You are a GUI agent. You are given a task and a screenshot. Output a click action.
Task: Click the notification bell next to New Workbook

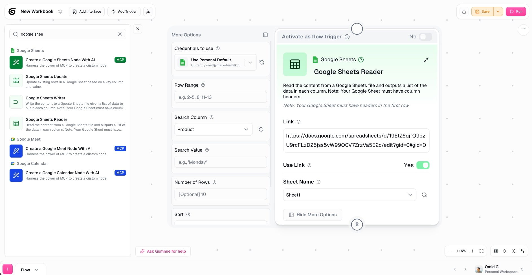point(60,12)
